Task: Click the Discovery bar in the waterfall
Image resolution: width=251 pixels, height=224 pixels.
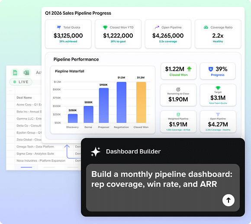Action: pos(73,118)
